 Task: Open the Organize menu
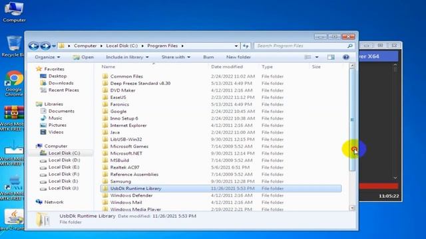47,57
